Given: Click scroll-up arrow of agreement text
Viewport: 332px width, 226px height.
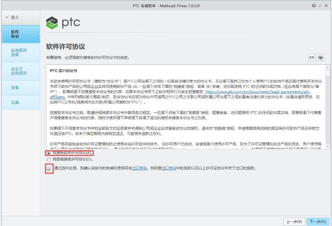Looking at the screenshot, I should 327,67.
